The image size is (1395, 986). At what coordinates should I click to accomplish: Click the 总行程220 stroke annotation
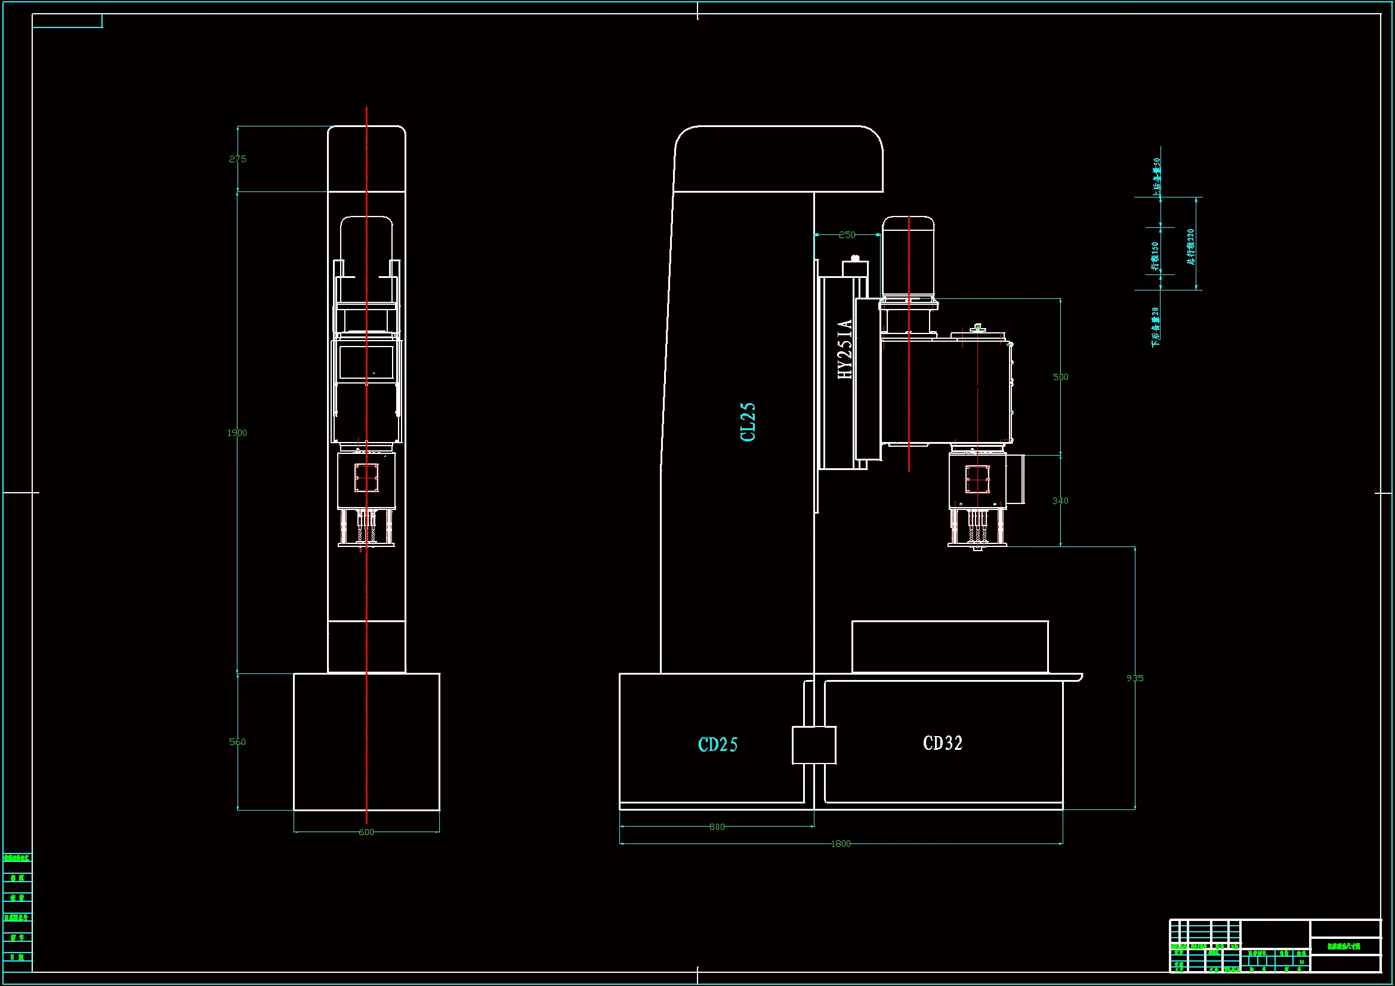(1190, 247)
